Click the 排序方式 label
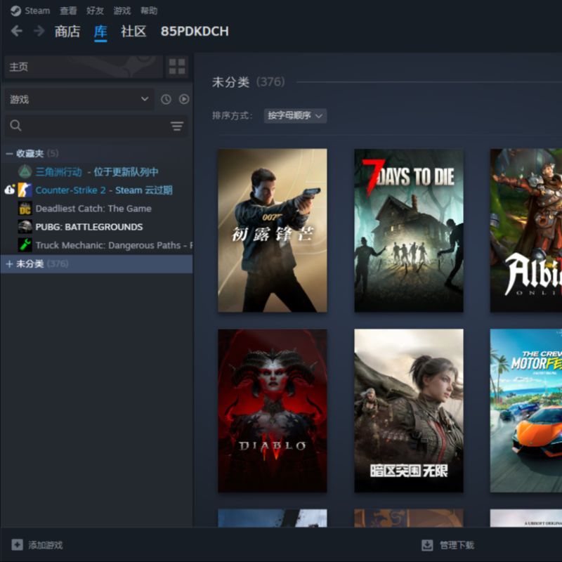The image size is (562, 562). pyautogui.click(x=233, y=115)
